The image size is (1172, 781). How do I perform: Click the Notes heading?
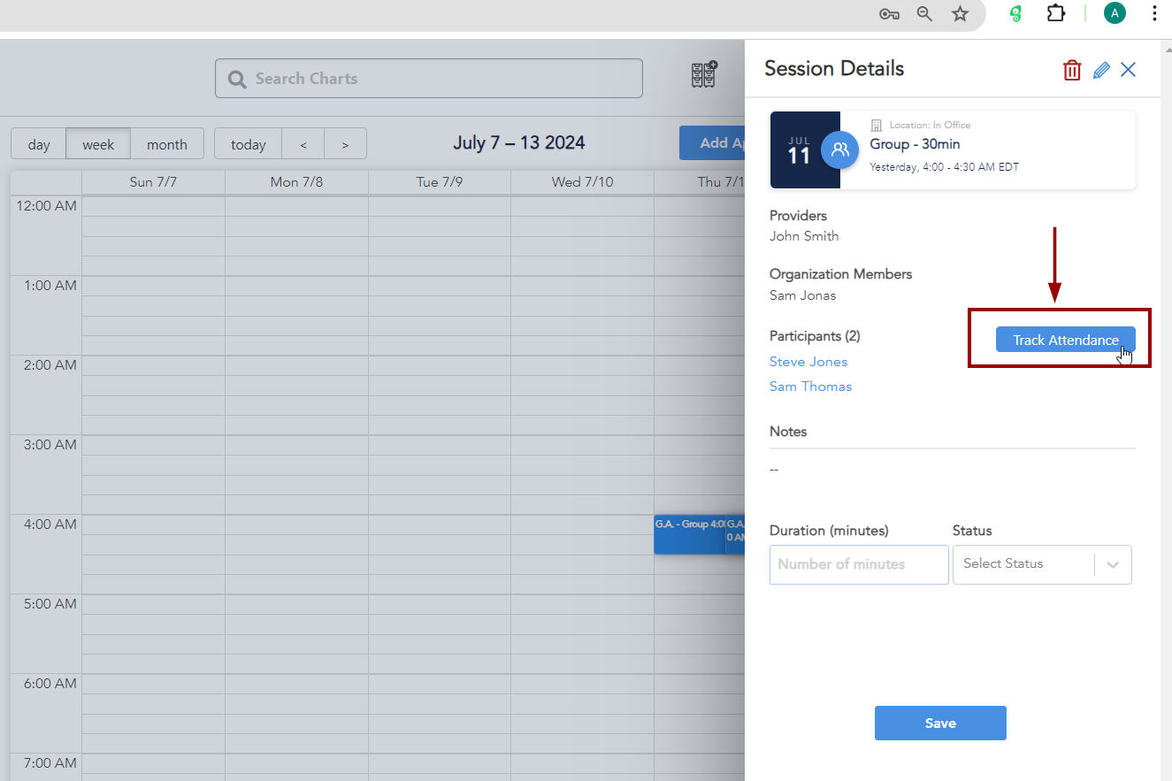pos(788,432)
